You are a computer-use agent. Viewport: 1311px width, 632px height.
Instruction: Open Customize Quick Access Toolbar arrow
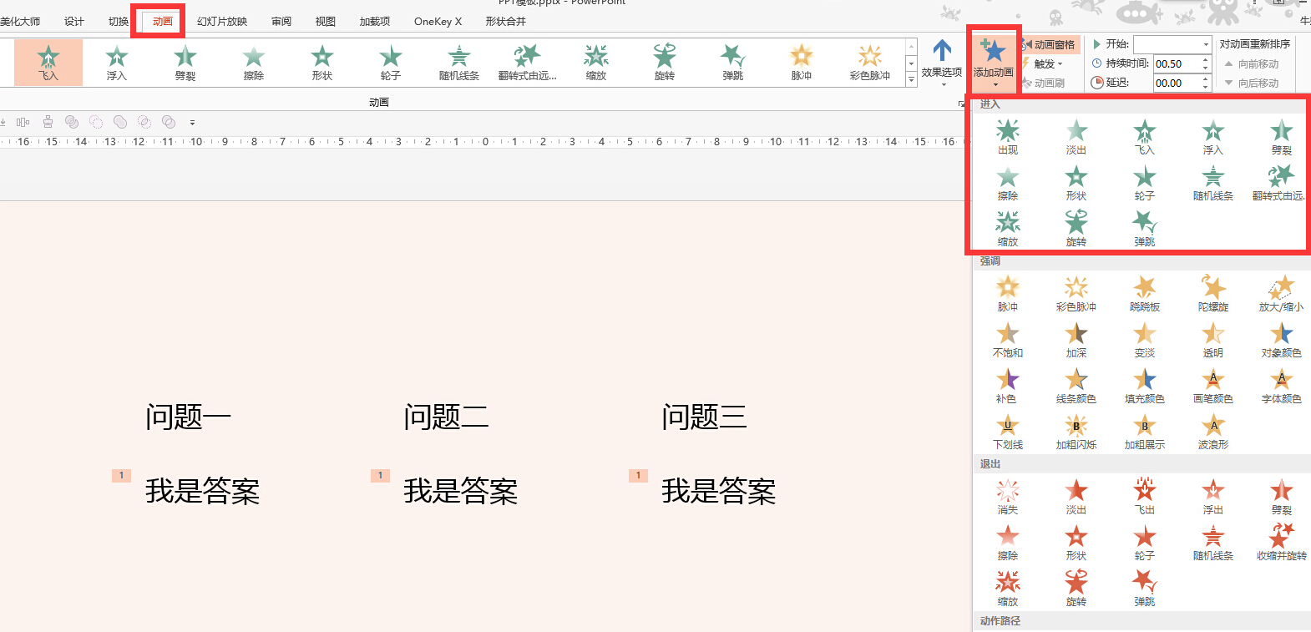pyautogui.click(x=192, y=122)
